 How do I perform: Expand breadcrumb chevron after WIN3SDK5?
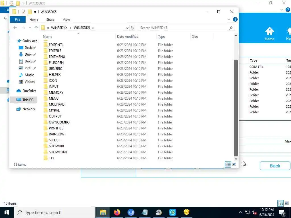pyautogui.click(x=93, y=28)
